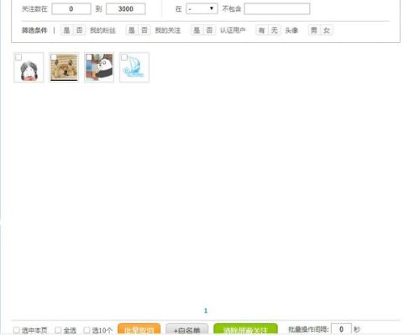This screenshot has width=420, height=335.
Task: Check the 全选 checkbox
Action: (58, 330)
